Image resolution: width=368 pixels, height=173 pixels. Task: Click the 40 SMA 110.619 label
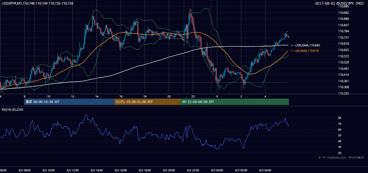(x=305, y=51)
